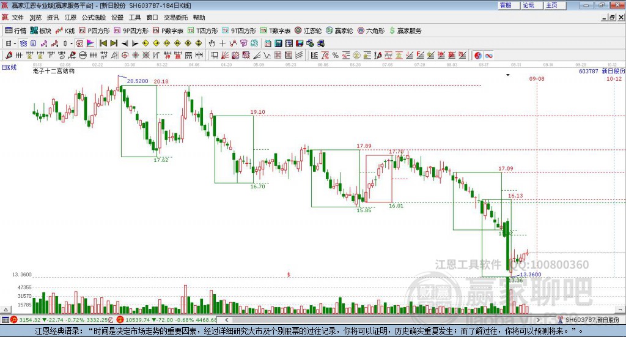Click SH603787 新日股份 in the status bar
This screenshot has height=337, width=626.
tap(592, 320)
